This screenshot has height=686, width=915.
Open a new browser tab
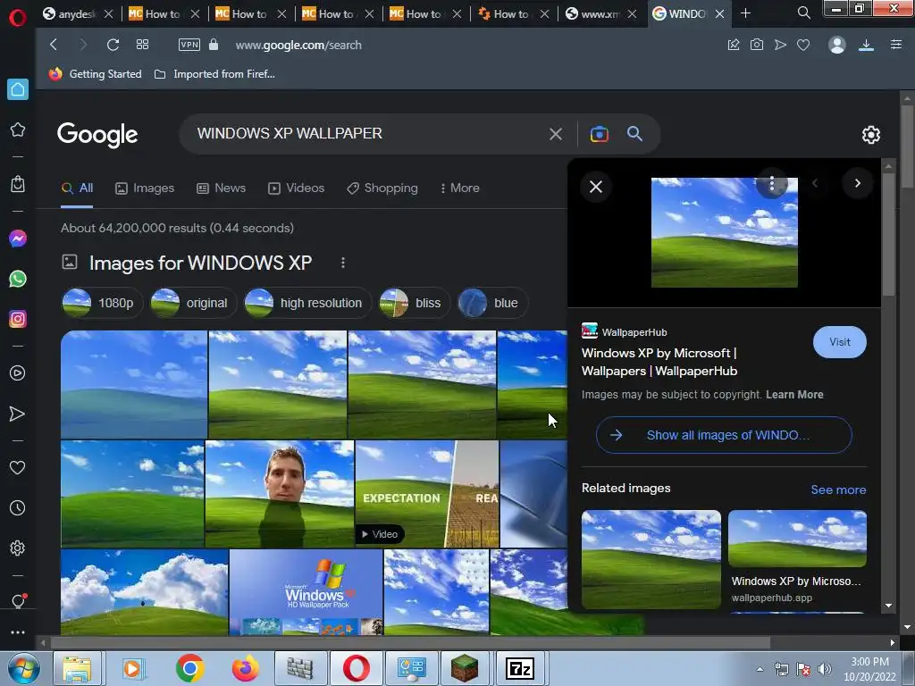pyautogui.click(x=745, y=13)
